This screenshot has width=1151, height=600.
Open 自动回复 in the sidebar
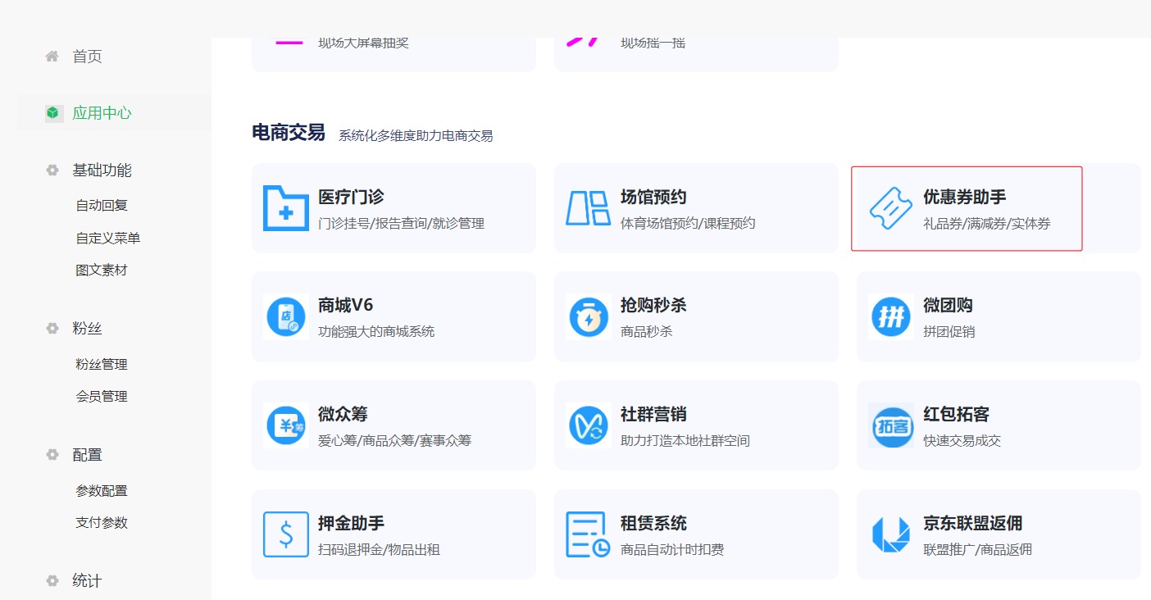[102, 206]
